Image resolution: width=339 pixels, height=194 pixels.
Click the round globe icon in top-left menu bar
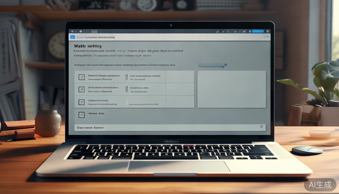(81, 32)
